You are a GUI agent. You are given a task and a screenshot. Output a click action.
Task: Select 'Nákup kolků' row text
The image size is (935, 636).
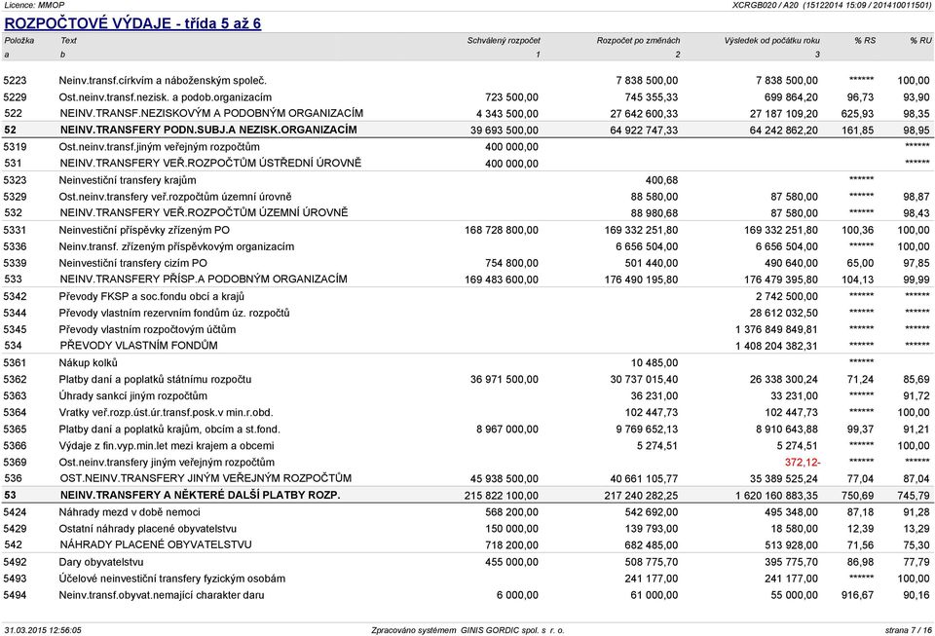89,363
